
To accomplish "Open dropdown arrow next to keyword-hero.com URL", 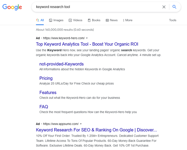I will click(x=87, y=38).
